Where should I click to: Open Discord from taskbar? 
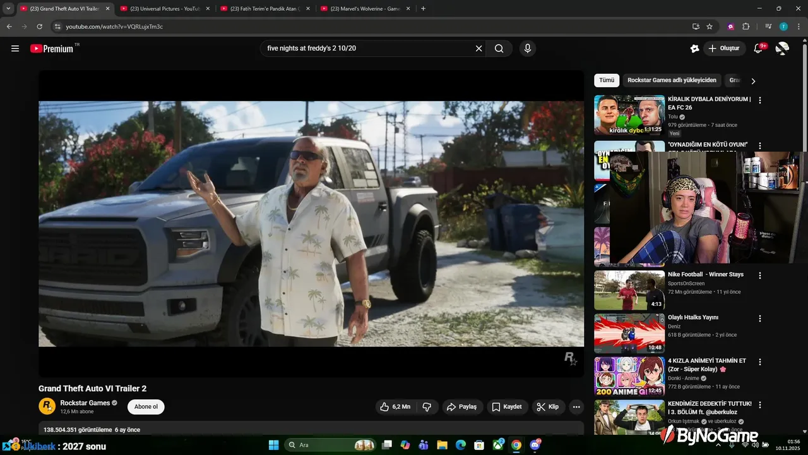pyautogui.click(x=535, y=445)
